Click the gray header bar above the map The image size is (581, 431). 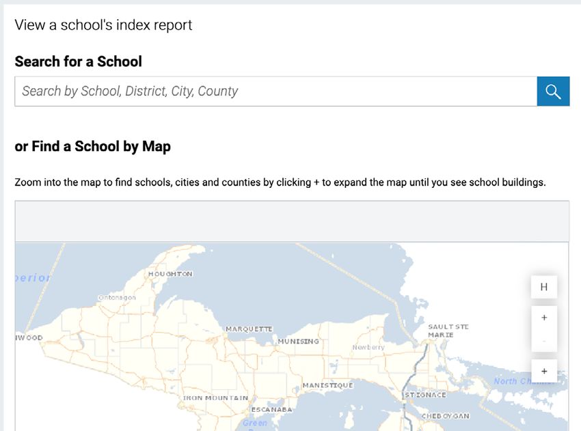(x=292, y=221)
